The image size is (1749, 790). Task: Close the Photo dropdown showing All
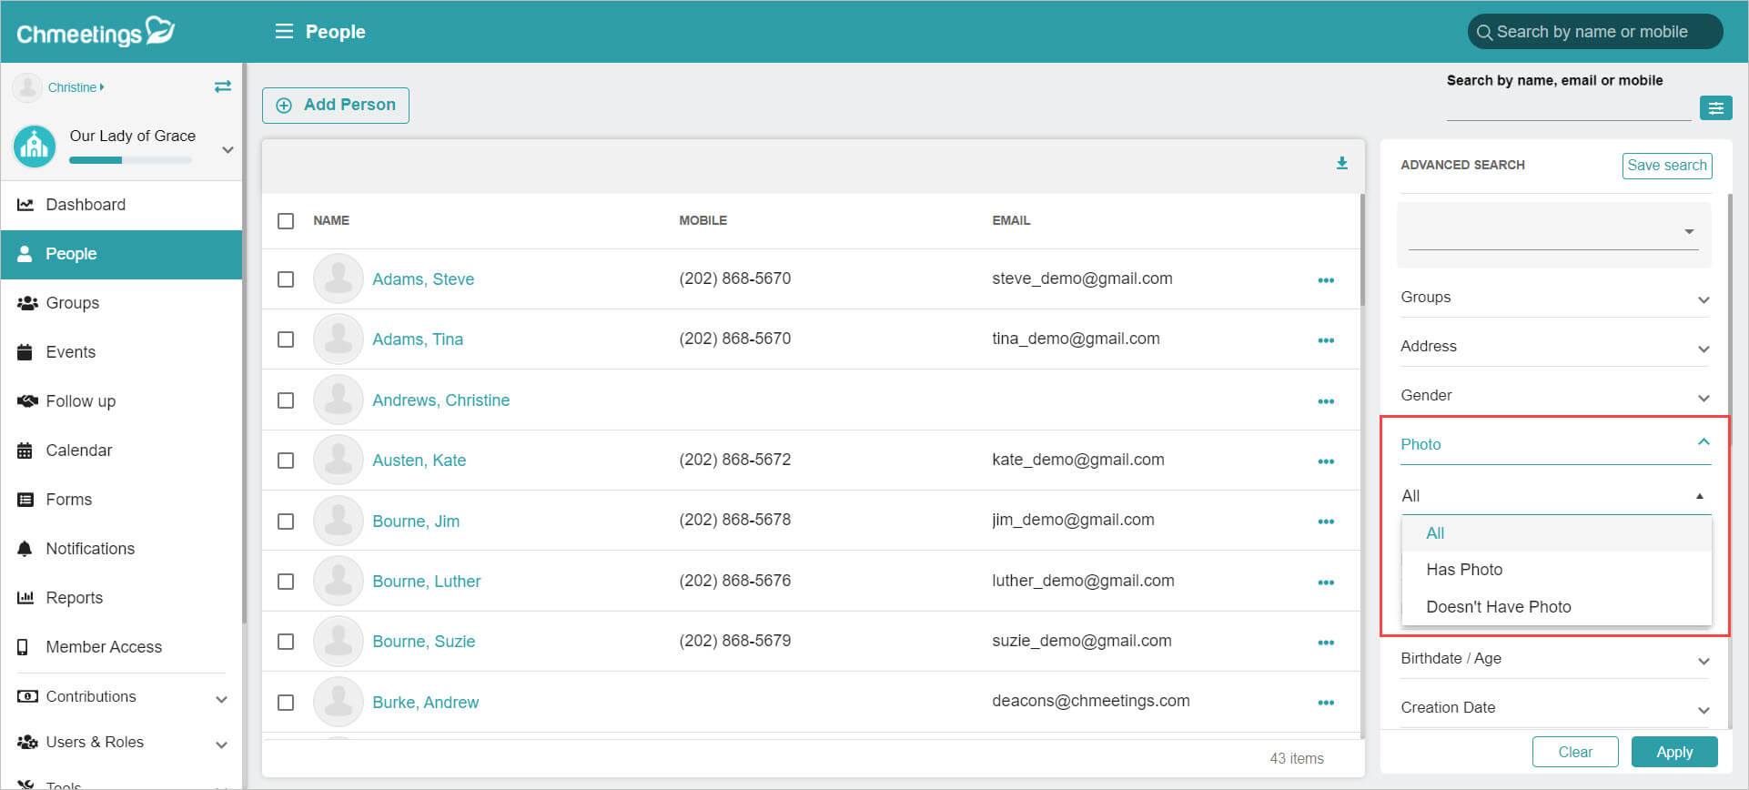click(x=1555, y=496)
